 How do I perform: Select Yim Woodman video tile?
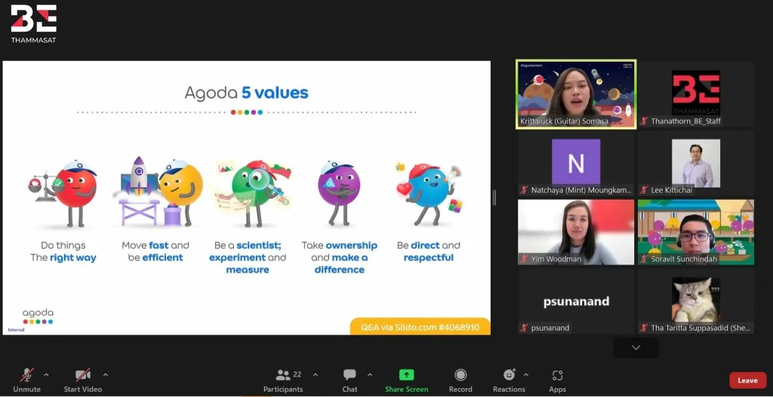click(x=576, y=232)
